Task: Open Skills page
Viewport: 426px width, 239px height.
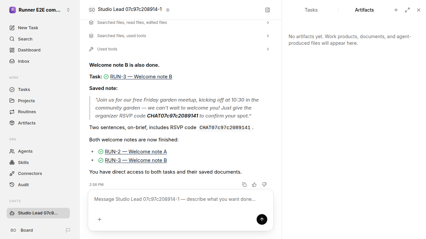Action: point(38,162)
